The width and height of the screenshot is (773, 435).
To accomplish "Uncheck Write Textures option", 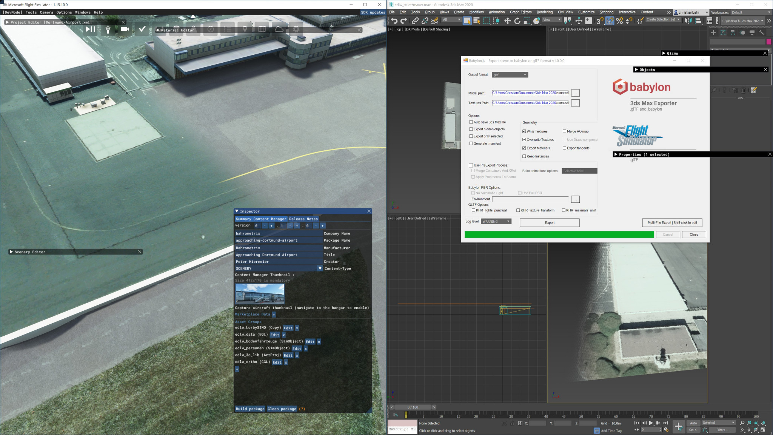I will point(524,131).
